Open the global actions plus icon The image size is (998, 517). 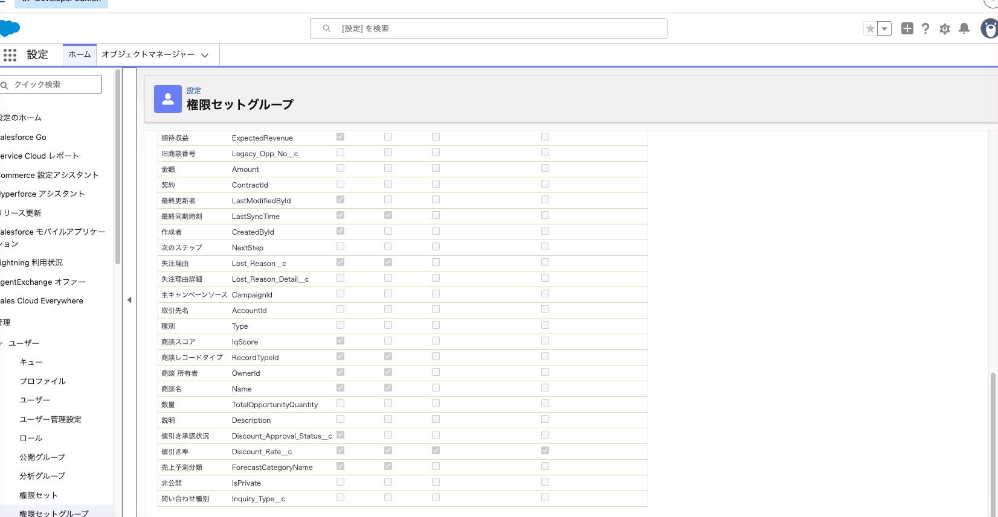click(x=907, y=28)
